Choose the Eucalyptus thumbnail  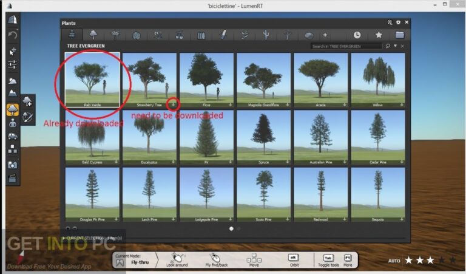point(149,137)
